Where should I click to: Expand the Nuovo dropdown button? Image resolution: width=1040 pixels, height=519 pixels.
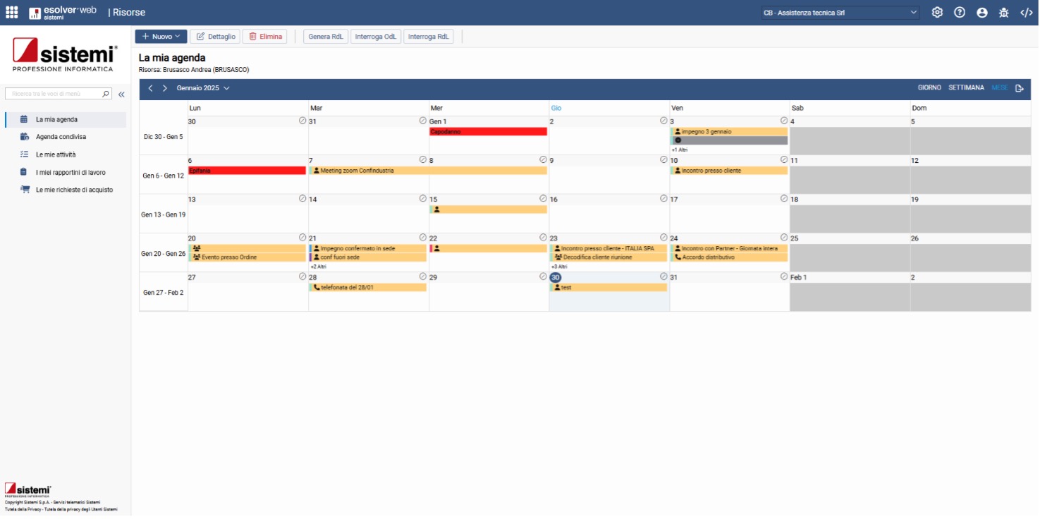point(161,37)
